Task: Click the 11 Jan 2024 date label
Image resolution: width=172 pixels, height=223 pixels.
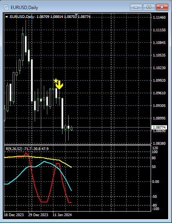Action: click(x=62, y=215)
